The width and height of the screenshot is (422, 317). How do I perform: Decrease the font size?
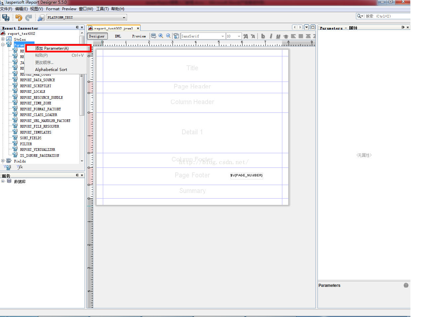tap(253, 36)
